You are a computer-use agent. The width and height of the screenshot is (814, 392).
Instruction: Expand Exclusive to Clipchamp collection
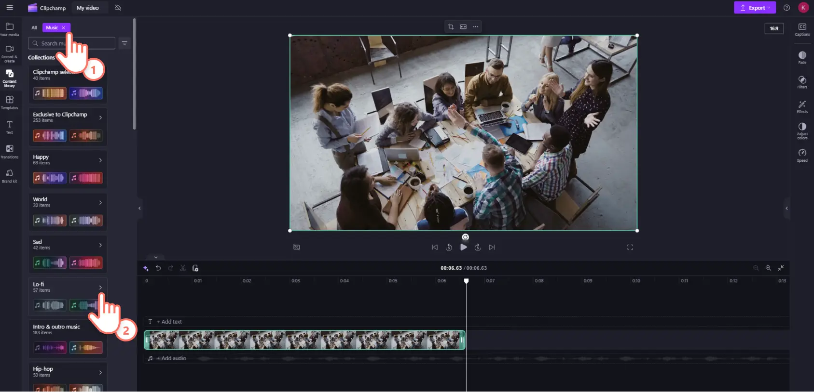(100, 118)
